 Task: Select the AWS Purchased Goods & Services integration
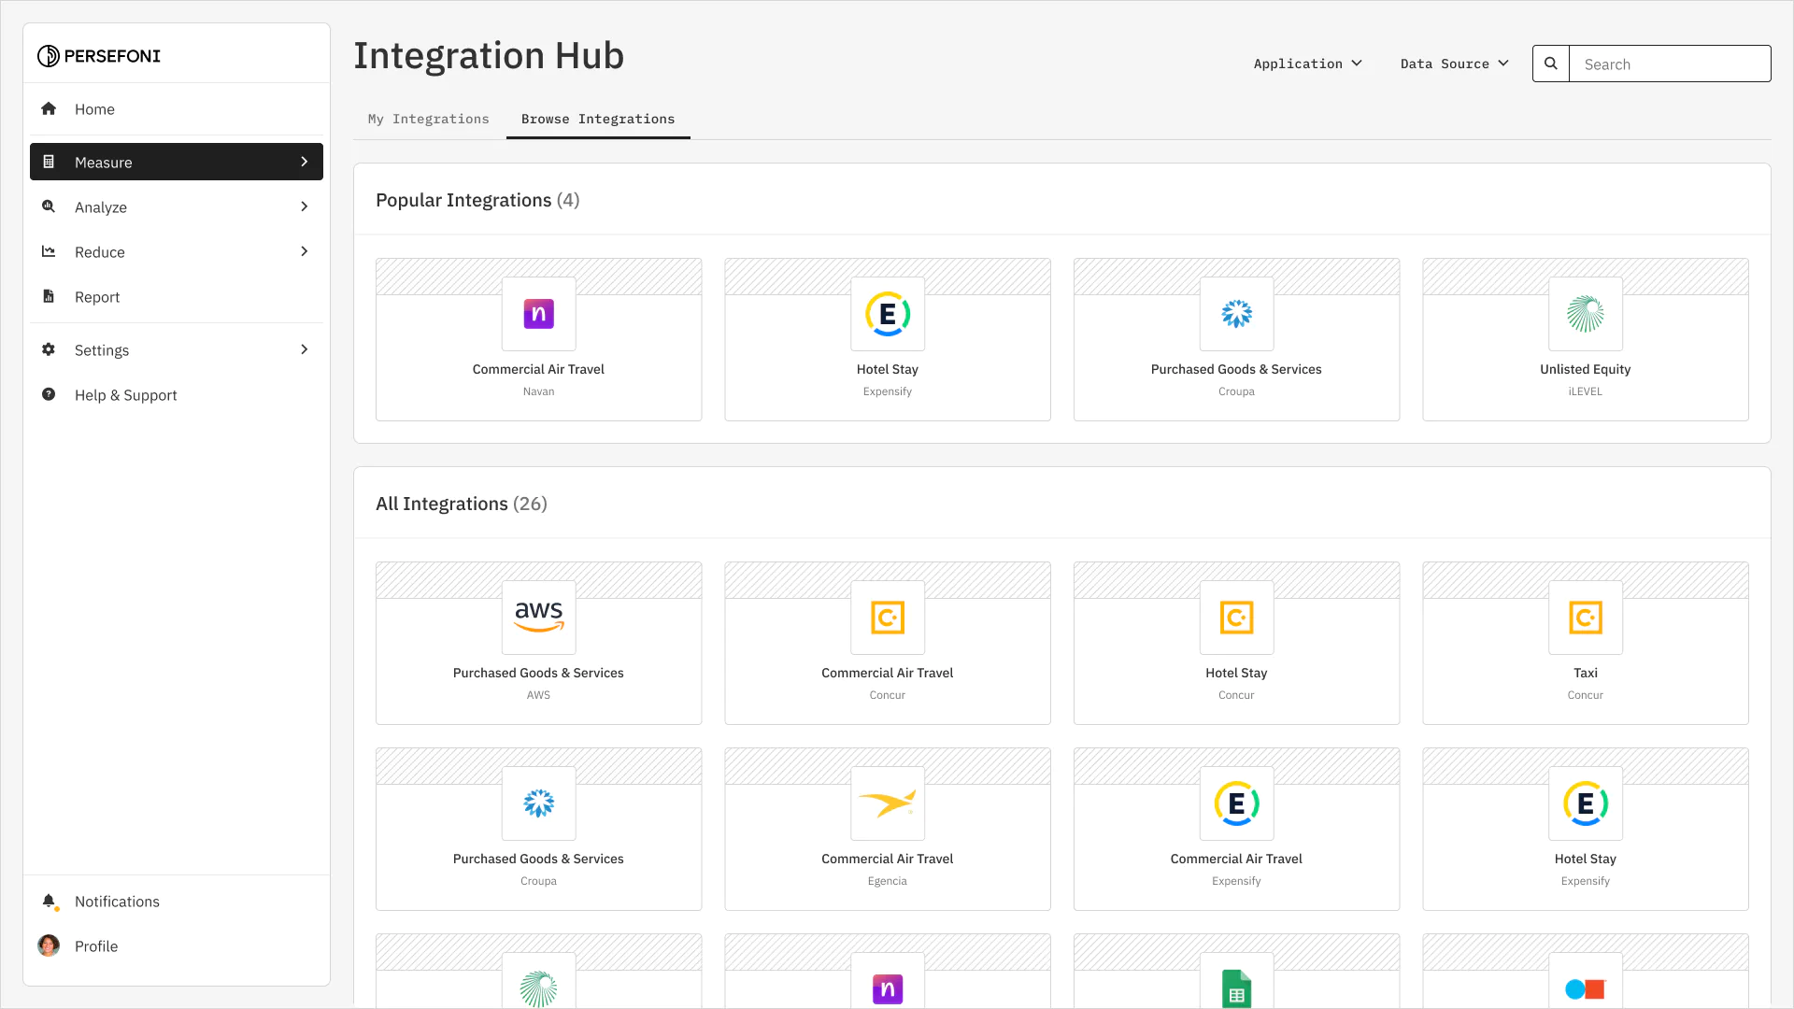point(538,642)
